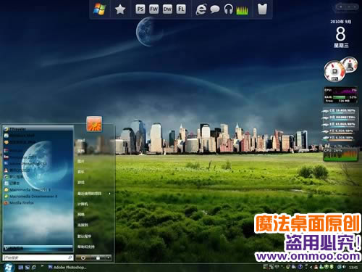362x272 pixels.
Task: Open 图片 Pictures link in Start menu
Action: (x=81, y=161)
